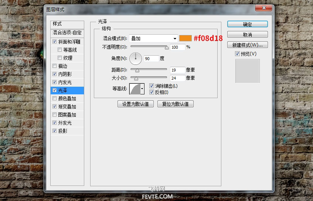Select the 渐变叠加 style row
Viewport: 313px width, 201px height.
67,107
